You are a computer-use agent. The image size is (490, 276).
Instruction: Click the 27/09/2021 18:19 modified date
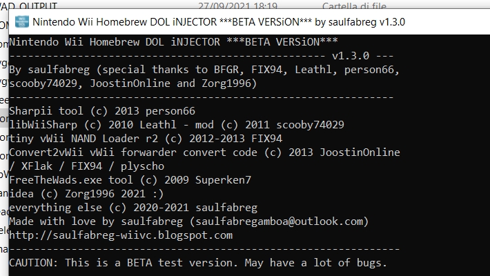237,4
